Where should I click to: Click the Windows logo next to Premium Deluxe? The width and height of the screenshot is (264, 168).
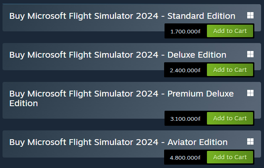coord(250,93)
